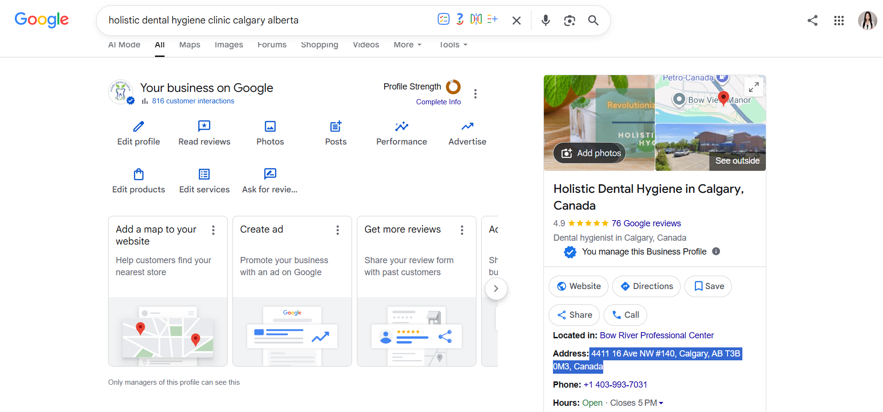Switch to AI Mode tab
The image size is (883, 412).
click(124, 45)
